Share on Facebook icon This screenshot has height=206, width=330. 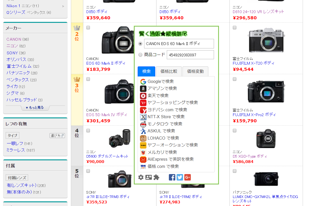(x=172, y=177)
